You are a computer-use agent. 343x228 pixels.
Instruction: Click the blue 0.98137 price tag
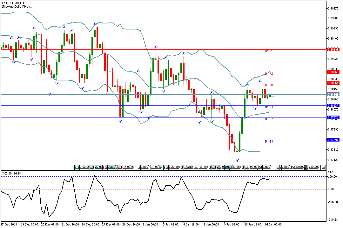333,105
